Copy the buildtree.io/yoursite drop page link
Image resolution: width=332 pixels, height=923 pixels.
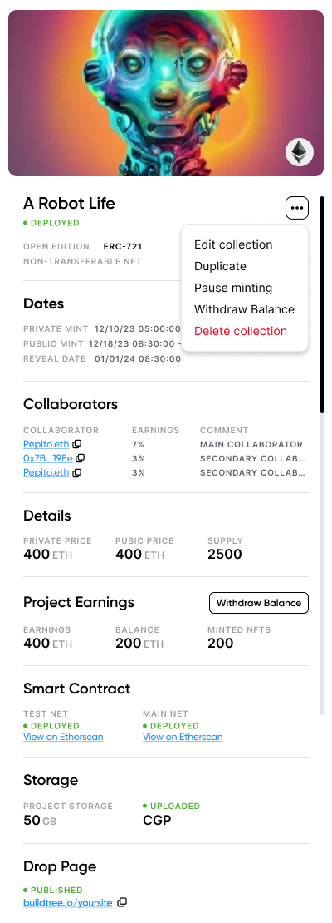pyautogui.click(x=122, y=902)
